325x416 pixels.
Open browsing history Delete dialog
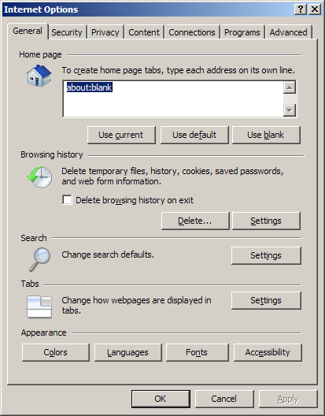(195, 221)
